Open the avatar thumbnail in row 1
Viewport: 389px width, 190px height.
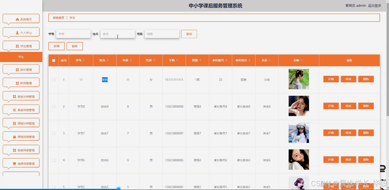[299, 79]
